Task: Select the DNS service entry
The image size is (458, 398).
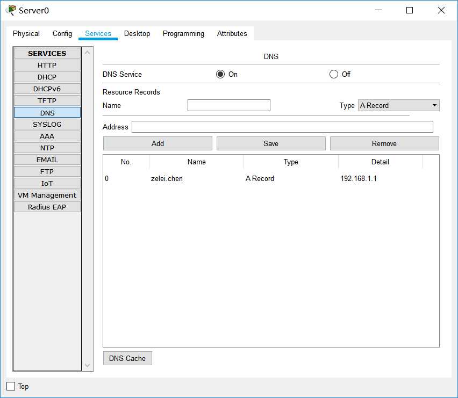Action: point(47,113)
